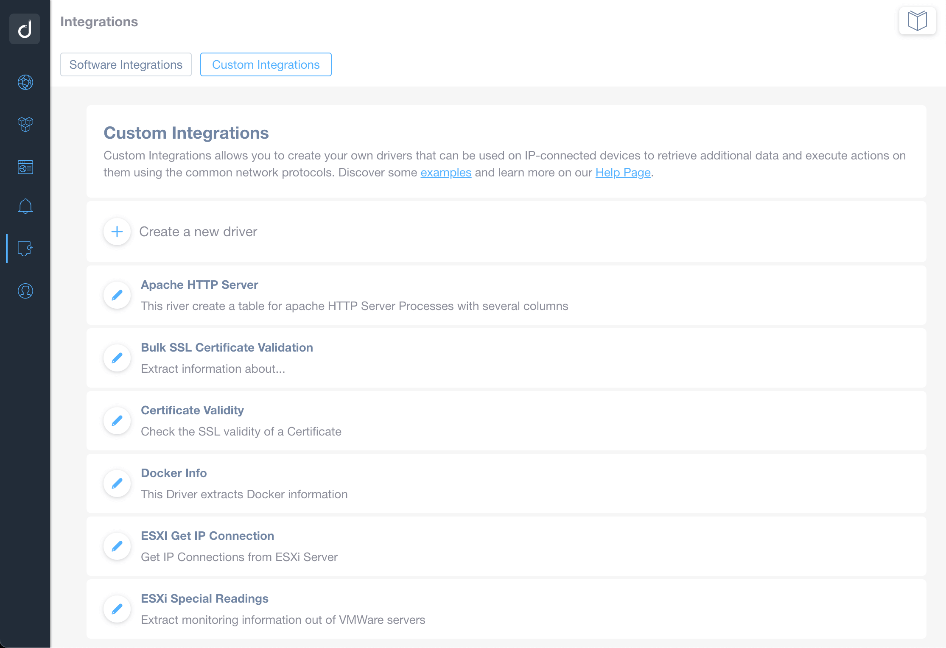Edit the Apache HTTP Server driver pencil
The image size is (946, 648).
[x=117, y=295]
